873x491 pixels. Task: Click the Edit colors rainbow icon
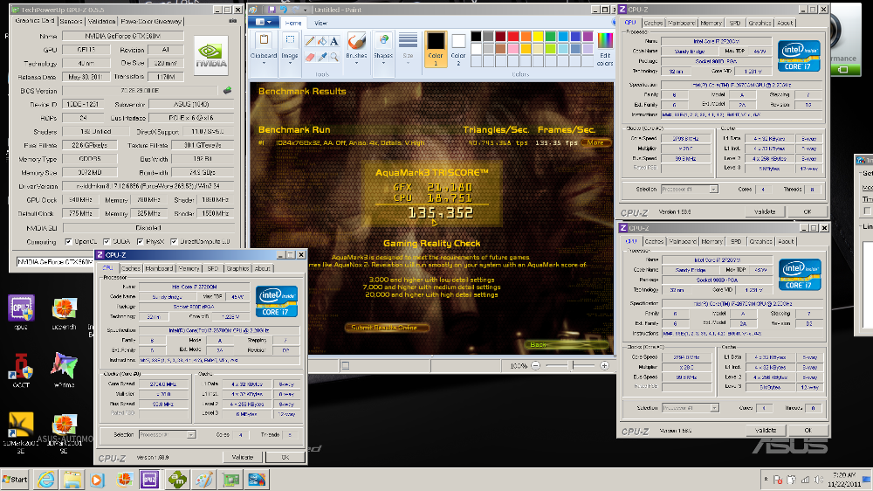pos(605,41)
